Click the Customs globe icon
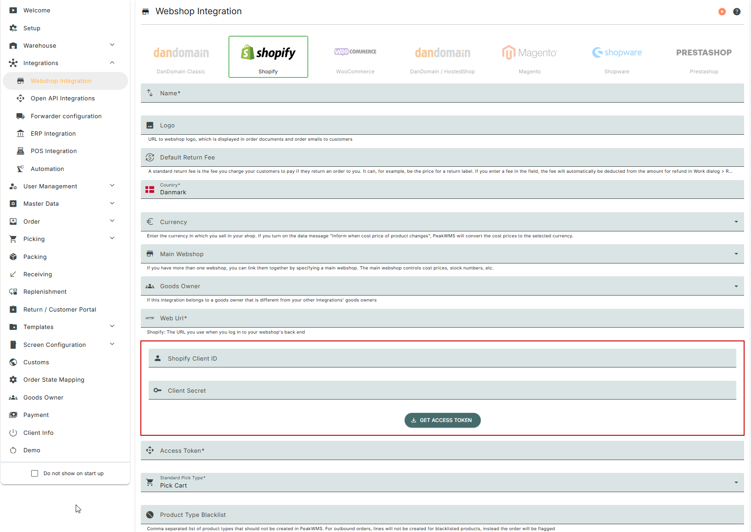The width and height of the screenshot is (751, 532). [x=13, y=362]
